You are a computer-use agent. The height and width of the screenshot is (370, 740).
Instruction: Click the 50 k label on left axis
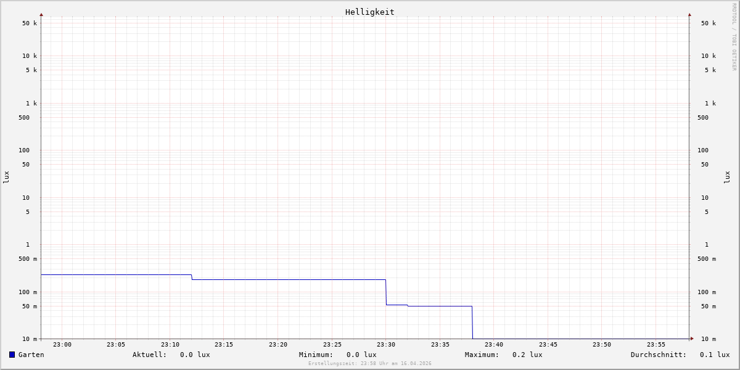[30, 23]
